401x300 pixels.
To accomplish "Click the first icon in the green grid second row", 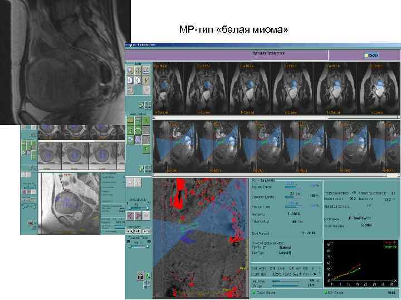I will tap(130, 130).
